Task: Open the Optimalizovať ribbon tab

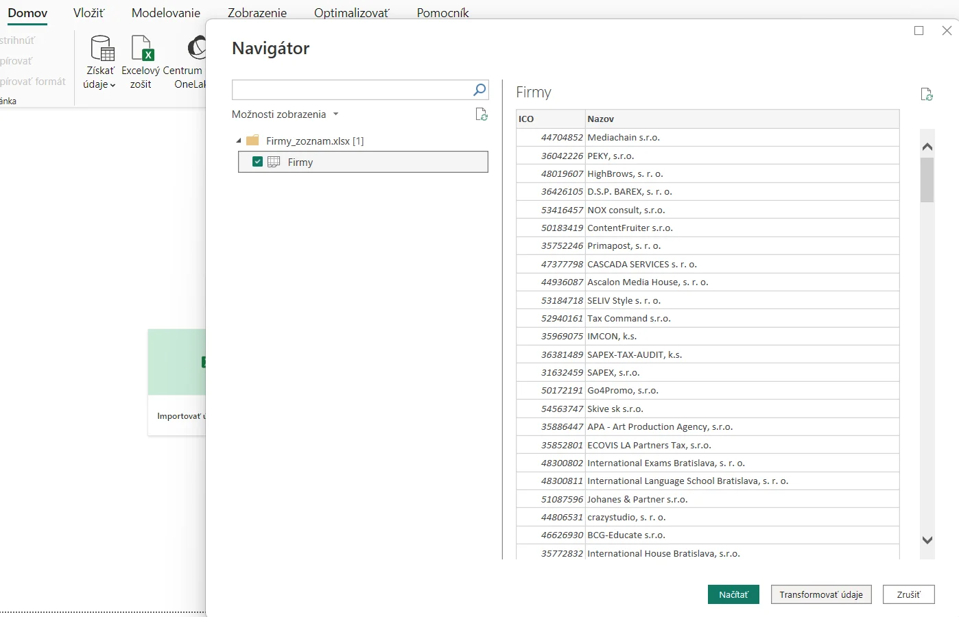Action: pyautogui.click(x=351, y=12)
